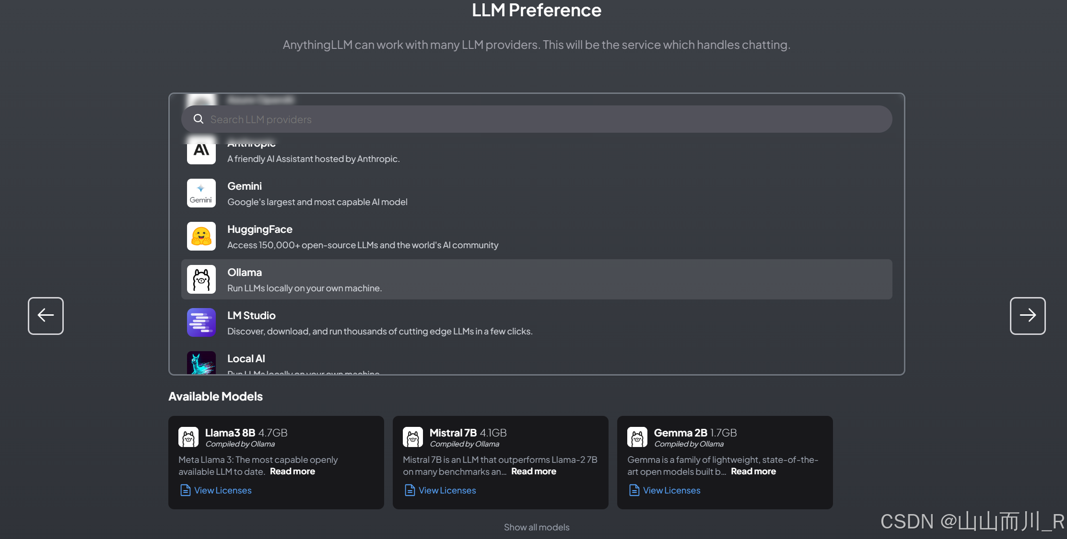This screenshot has width=1067, height=539.
Task: Click 'A friendly AI Assistant hosted by Anthropic.' text
Action: click(313, 159)
